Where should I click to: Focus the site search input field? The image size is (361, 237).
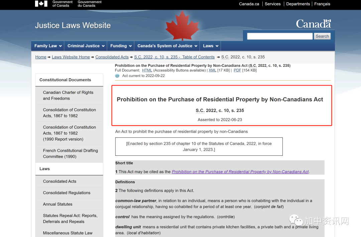click(x=280, y=36)
